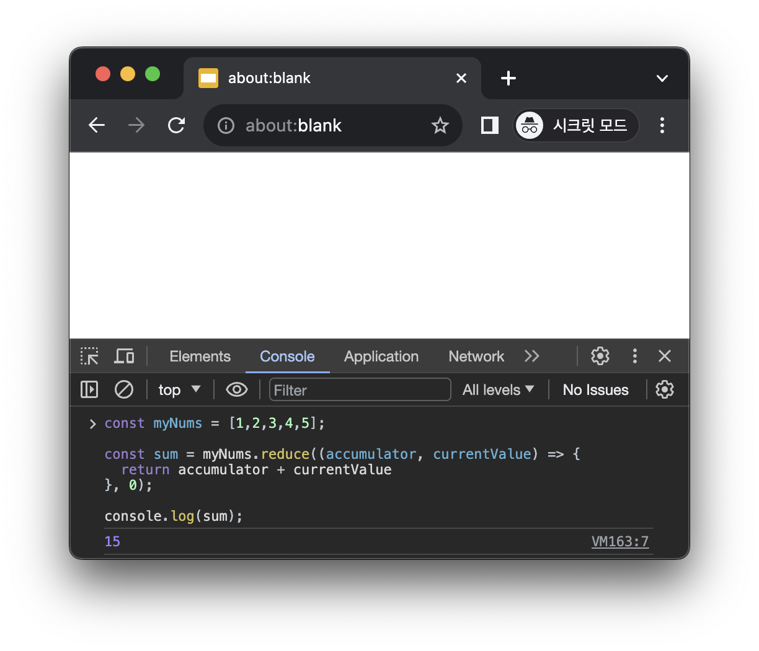This screenshot has width=759, height=651.
Task: Focus the console Filter input field
Action: pyautogui.click(x=360, y=389)
